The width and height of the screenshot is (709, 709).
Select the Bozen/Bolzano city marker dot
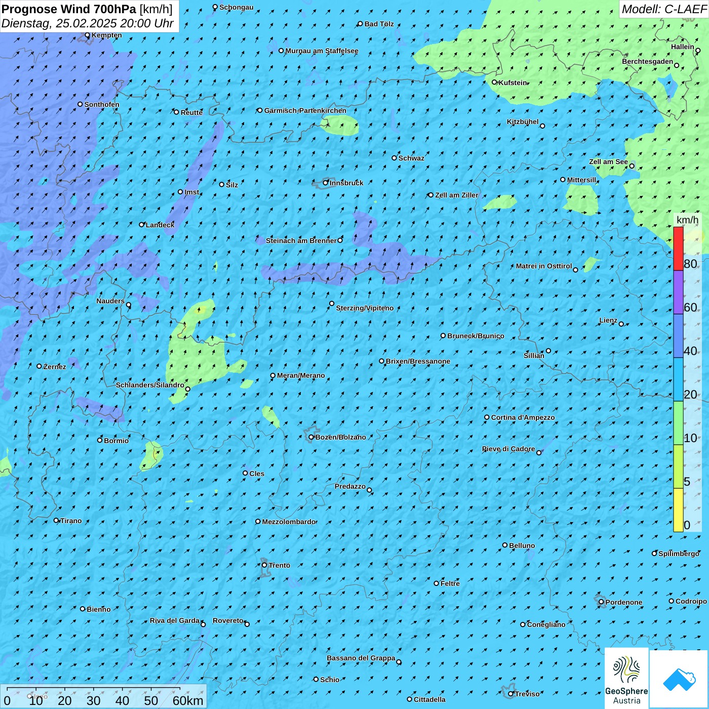[311, 437]
